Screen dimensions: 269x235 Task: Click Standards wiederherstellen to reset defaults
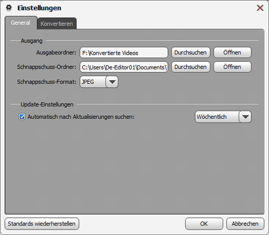click(42, 224)
